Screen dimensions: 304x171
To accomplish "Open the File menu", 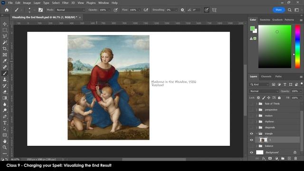I will coord(10,3).
